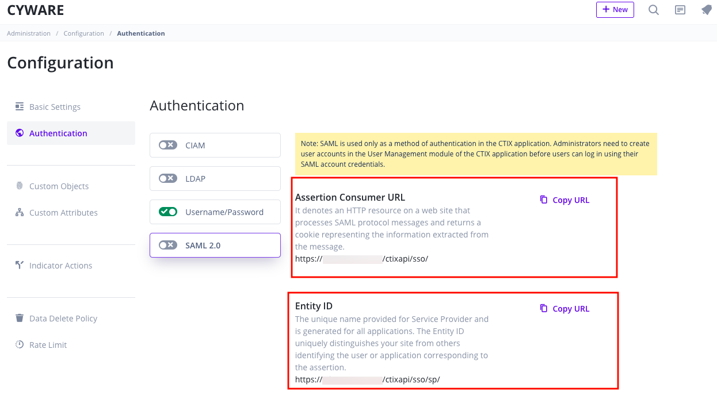Open the notifications bell icon

click(707, 10)
